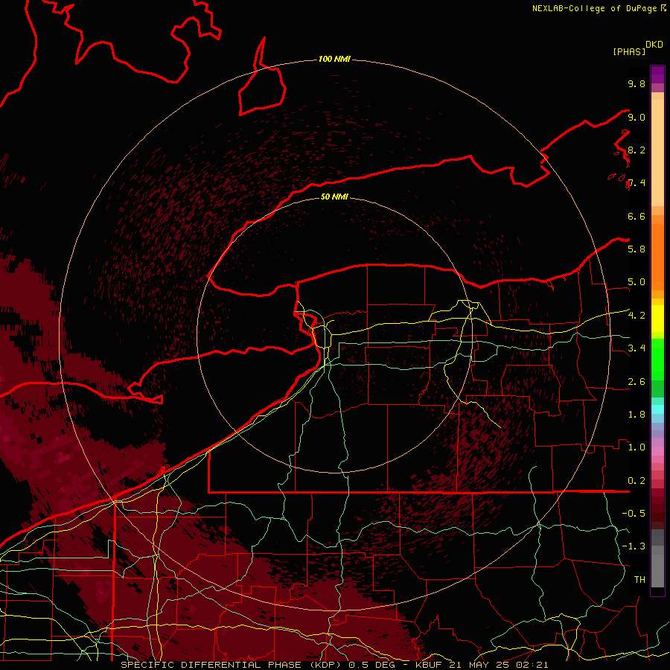Click the 9.8 legend value

coord(636,83)
